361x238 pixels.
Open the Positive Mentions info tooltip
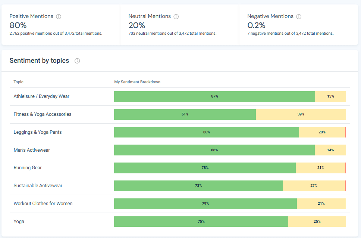pos(59,16)
